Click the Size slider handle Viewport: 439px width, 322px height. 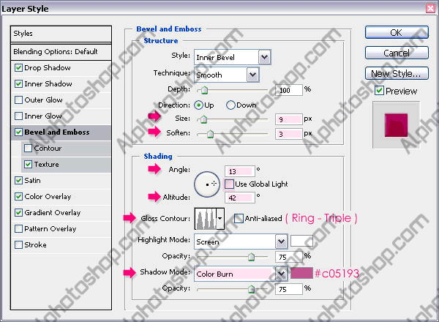[204, 119]
